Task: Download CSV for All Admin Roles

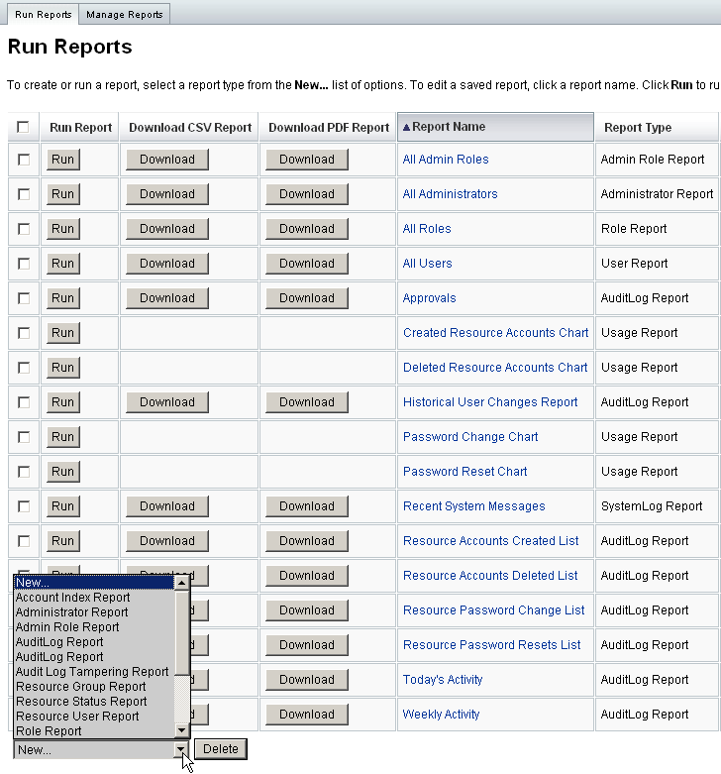Action: [x=167, y=160]
